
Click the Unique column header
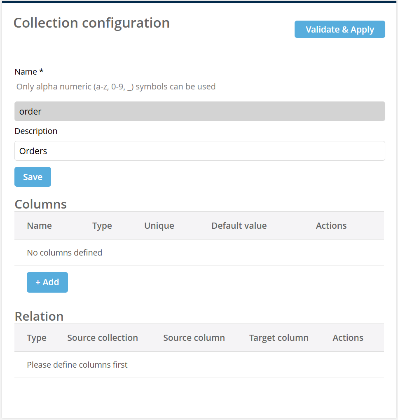[159, 225]
